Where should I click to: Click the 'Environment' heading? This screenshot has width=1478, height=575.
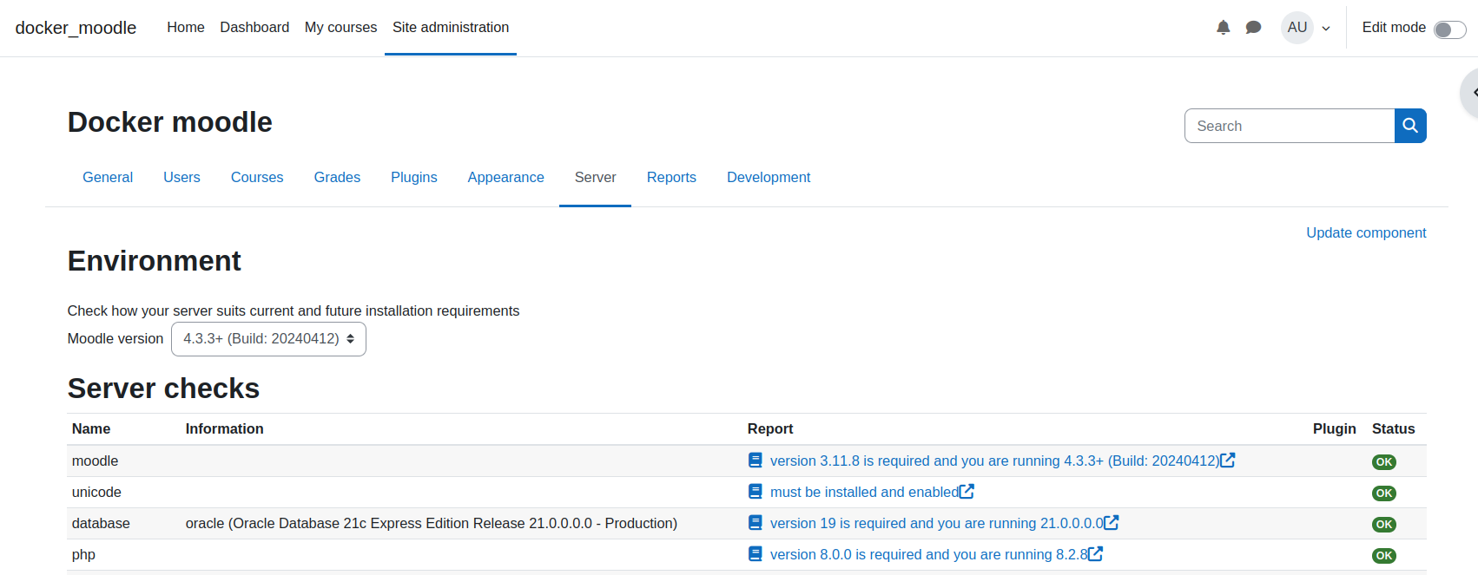154,261
